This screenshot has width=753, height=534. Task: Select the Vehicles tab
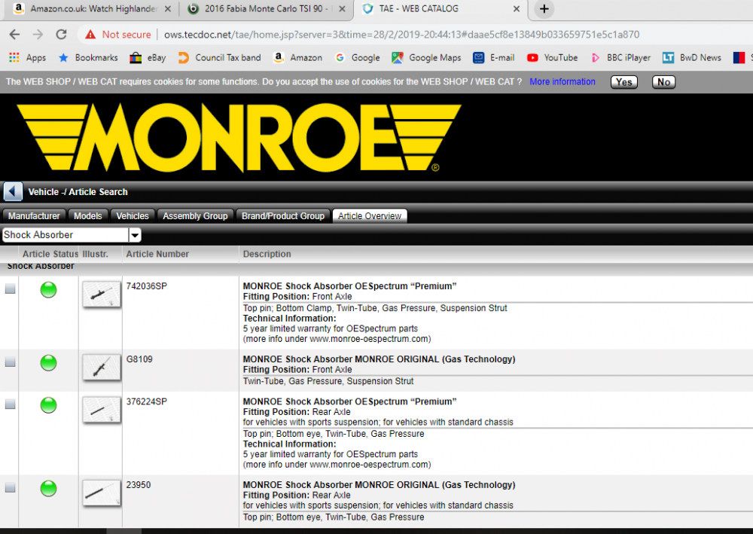point(133,216)
